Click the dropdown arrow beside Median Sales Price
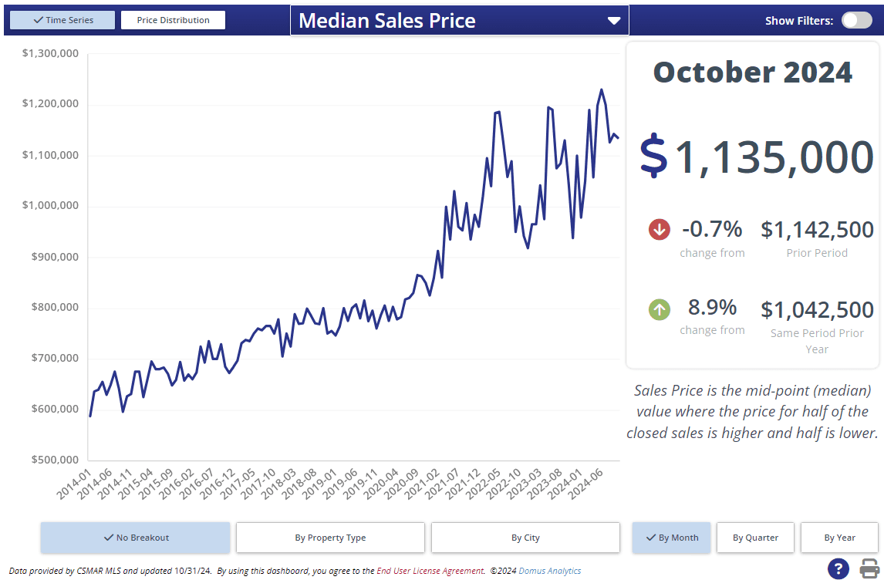The image size is (884, 580). [x=614, y=21]
